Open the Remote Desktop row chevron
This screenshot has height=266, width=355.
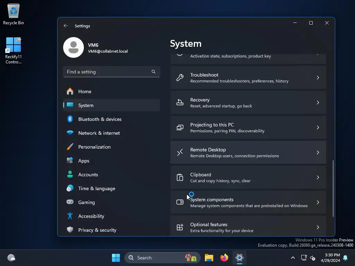pyautogui.click(x=318, y=152)
